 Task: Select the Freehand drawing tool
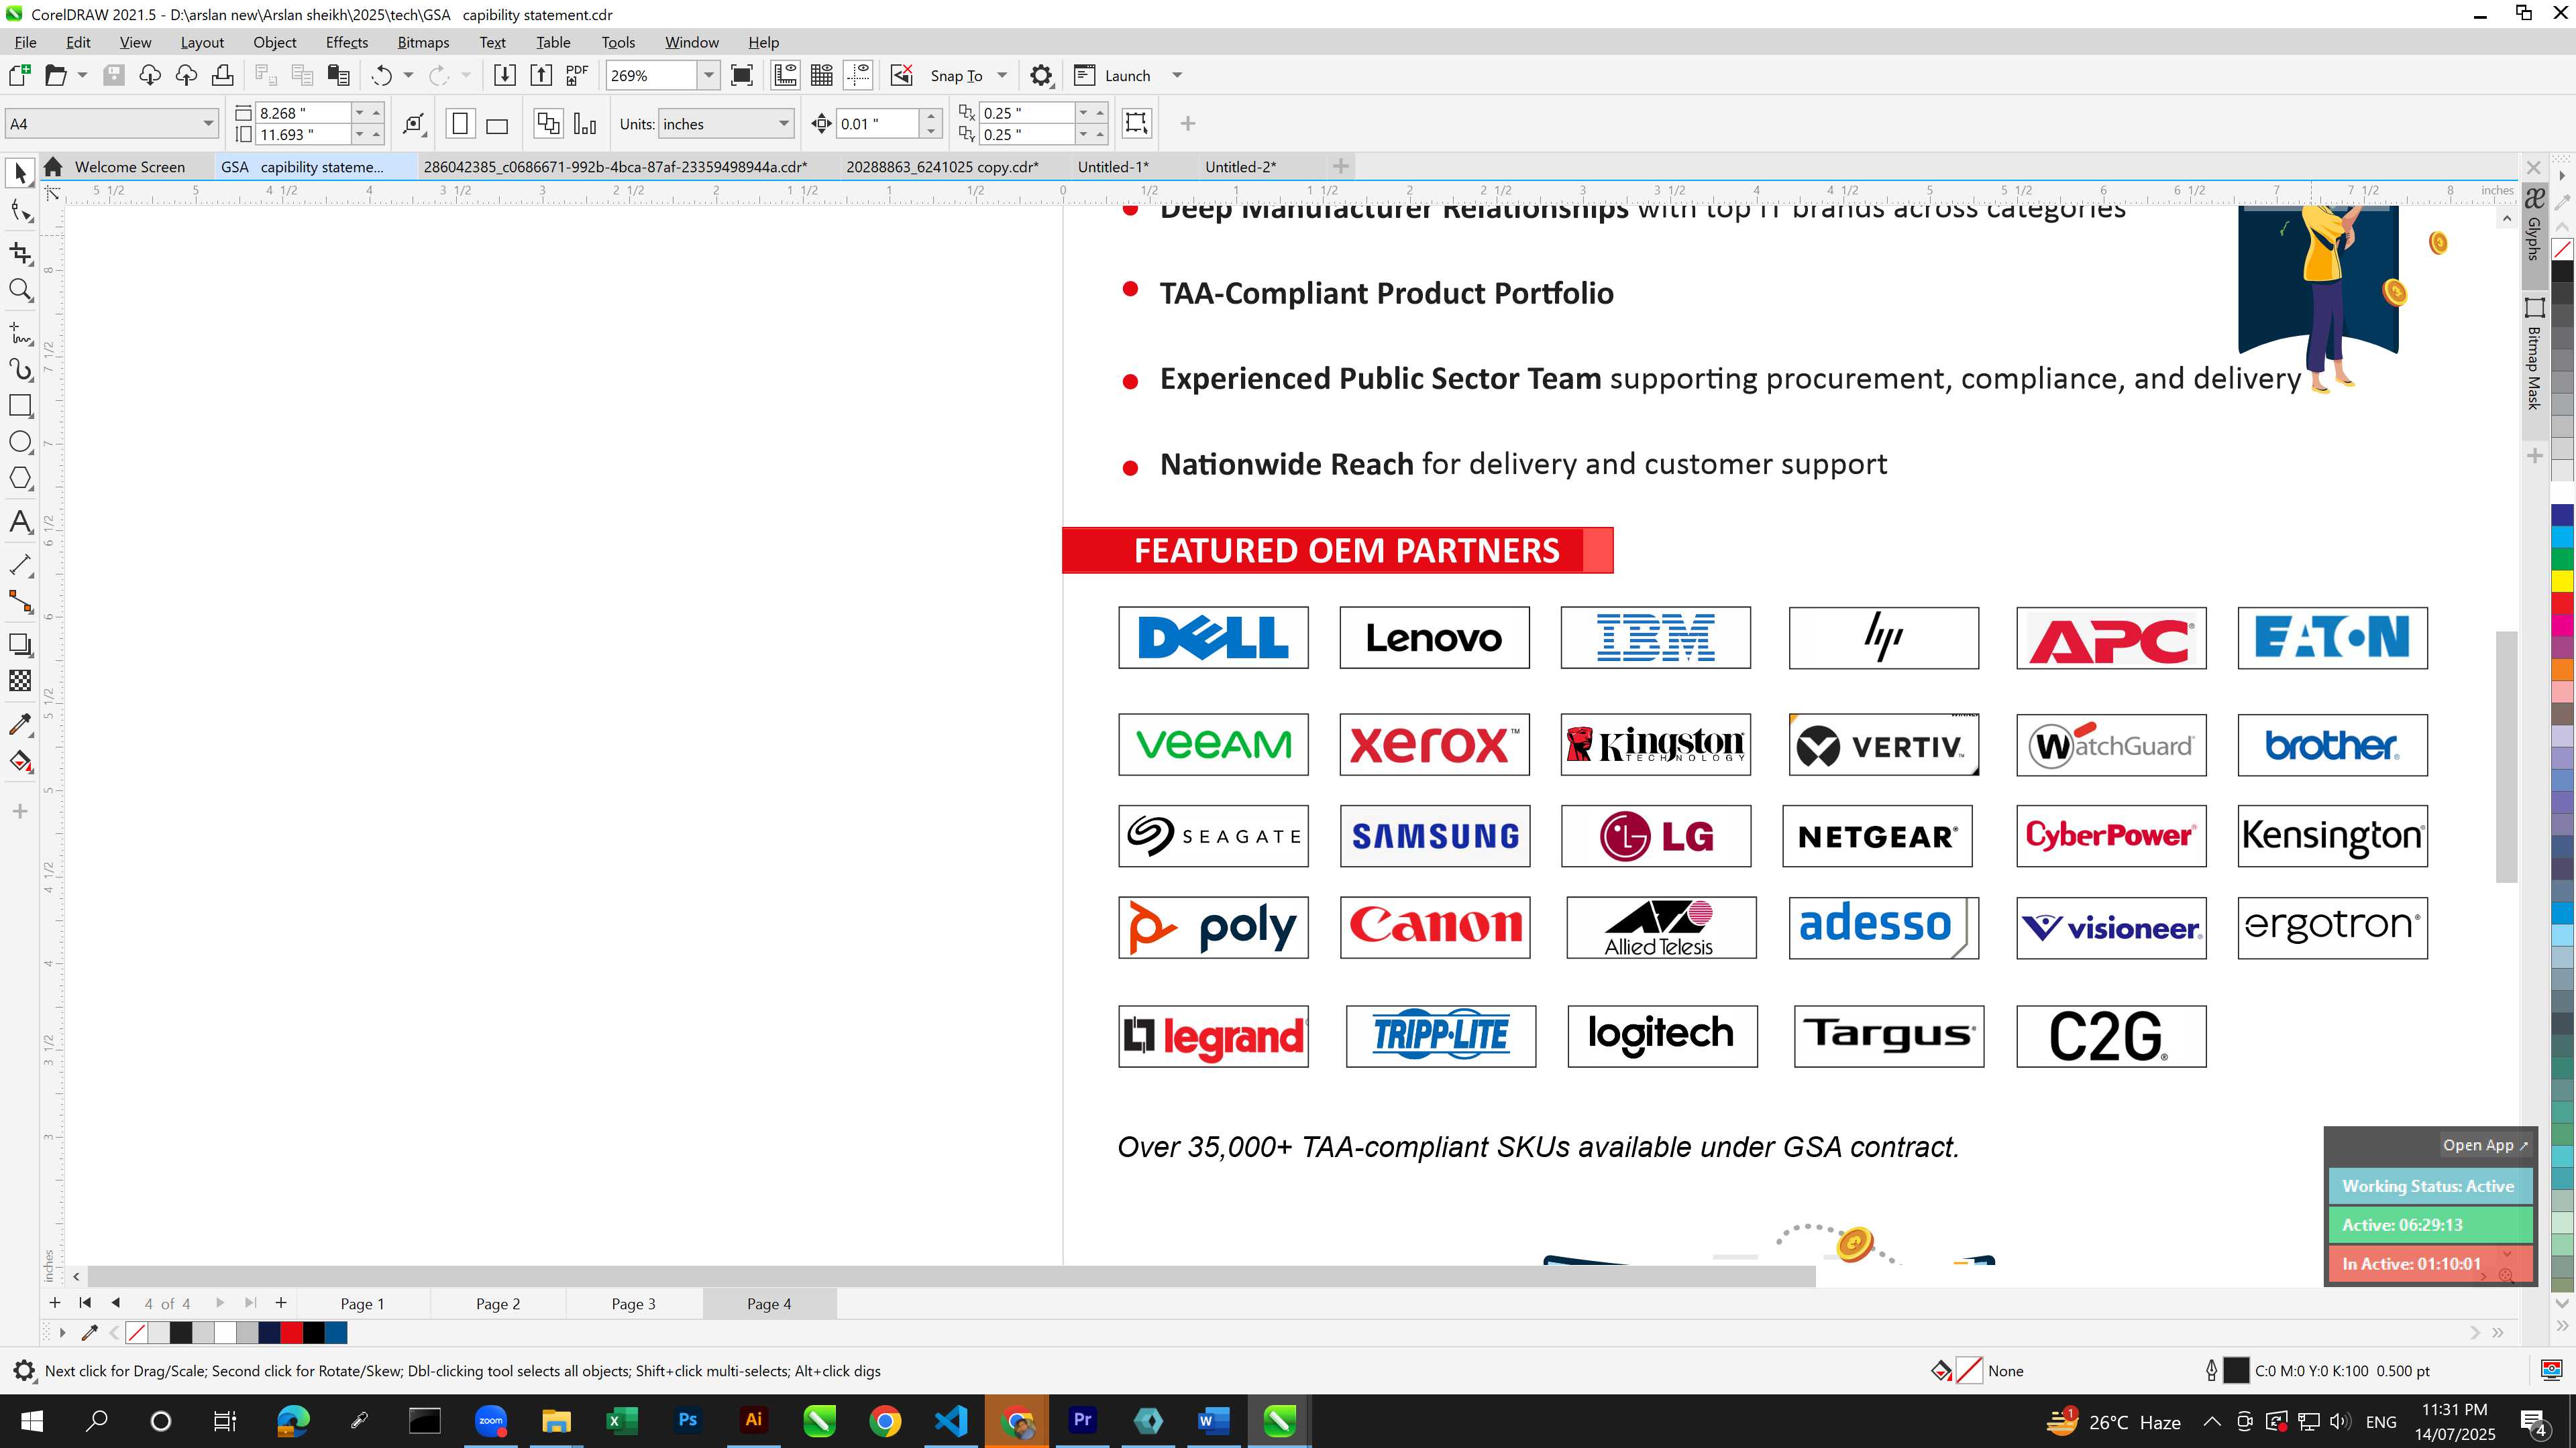pyautogui.click(x=20, y=333)
